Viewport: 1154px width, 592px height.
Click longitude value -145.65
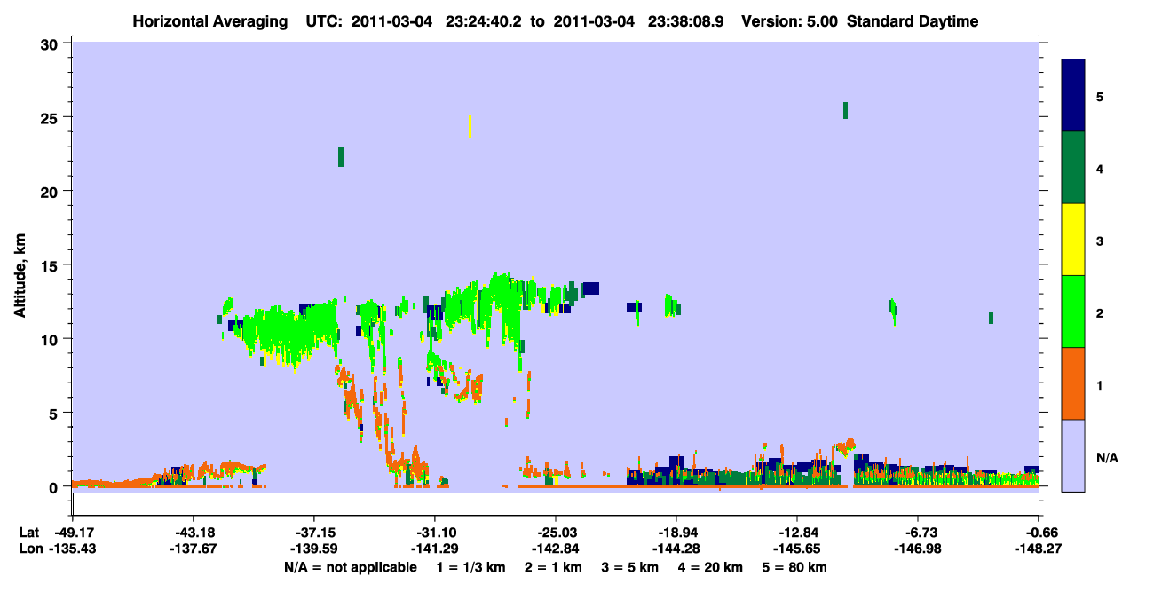point(797,549)
